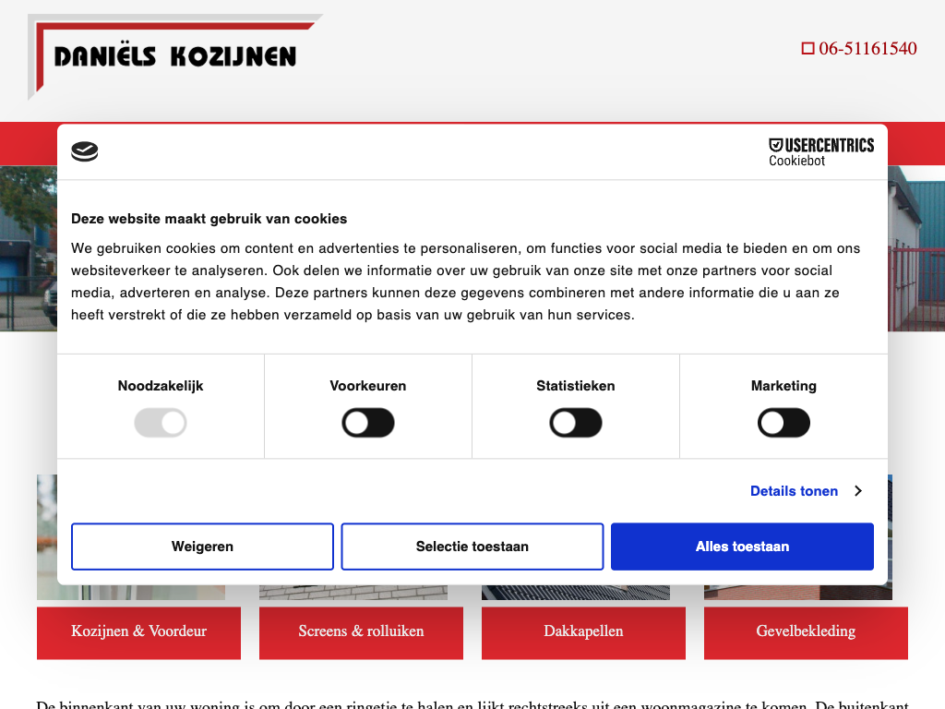
Task: Open the Screens & rolluiken category
Action: [x=361, y=632]
